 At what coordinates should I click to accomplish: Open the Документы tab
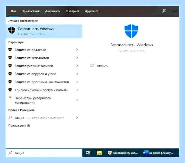[x=53, y=11]
